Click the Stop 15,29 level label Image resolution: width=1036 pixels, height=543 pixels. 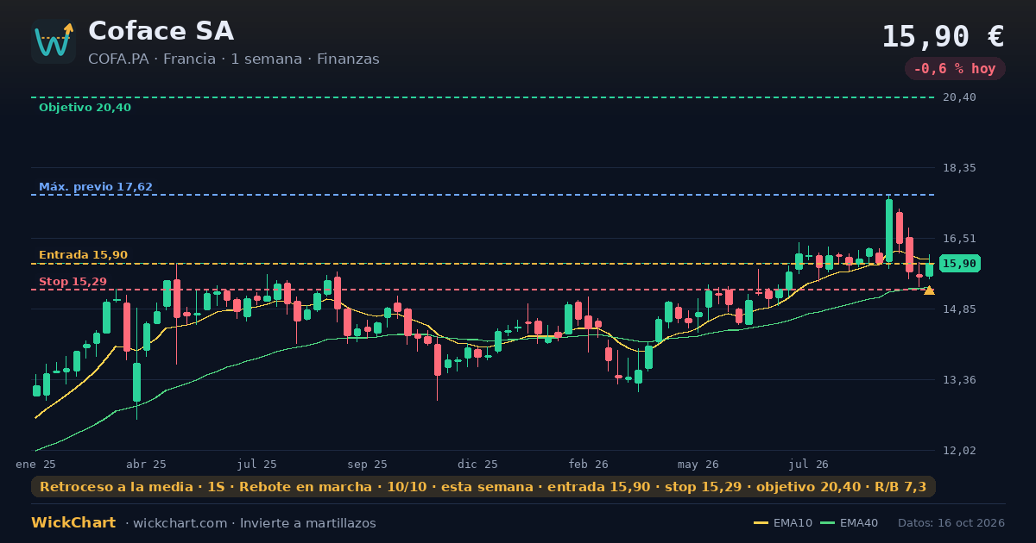(73, 282)
